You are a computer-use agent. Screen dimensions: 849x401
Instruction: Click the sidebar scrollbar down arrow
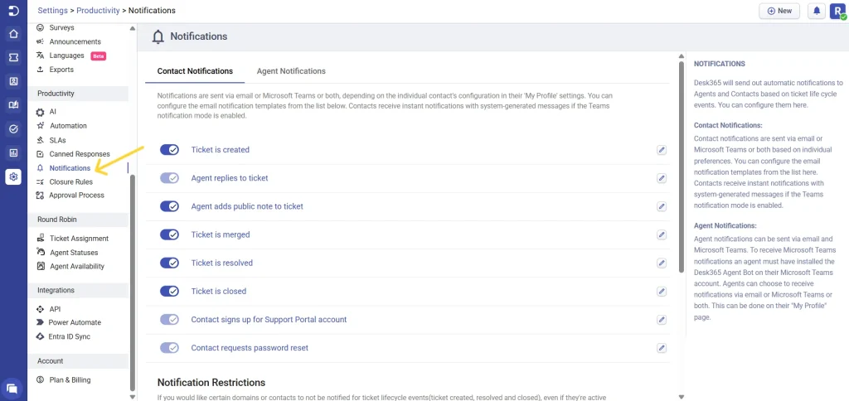point(133,396)
